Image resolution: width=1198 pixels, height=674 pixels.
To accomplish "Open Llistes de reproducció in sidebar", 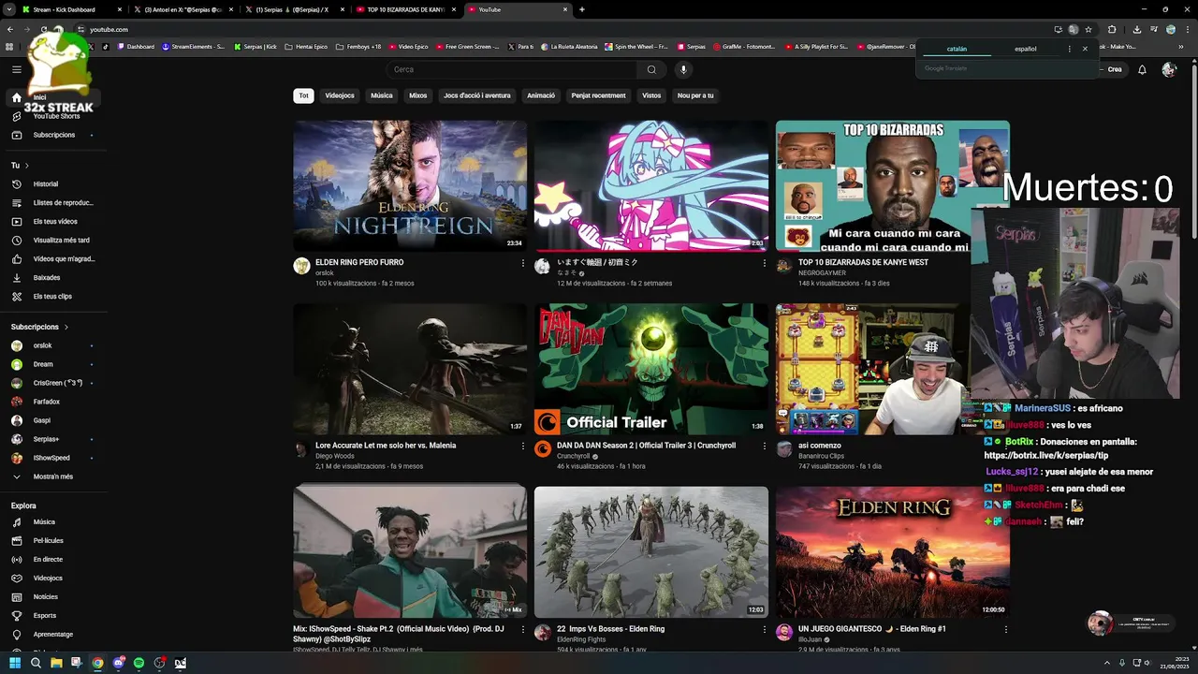I will pyautogui.click(x=53, y=203).
